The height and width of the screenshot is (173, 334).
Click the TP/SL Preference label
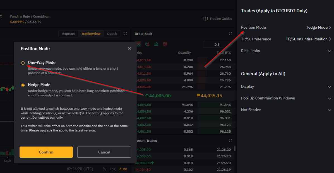256,39
